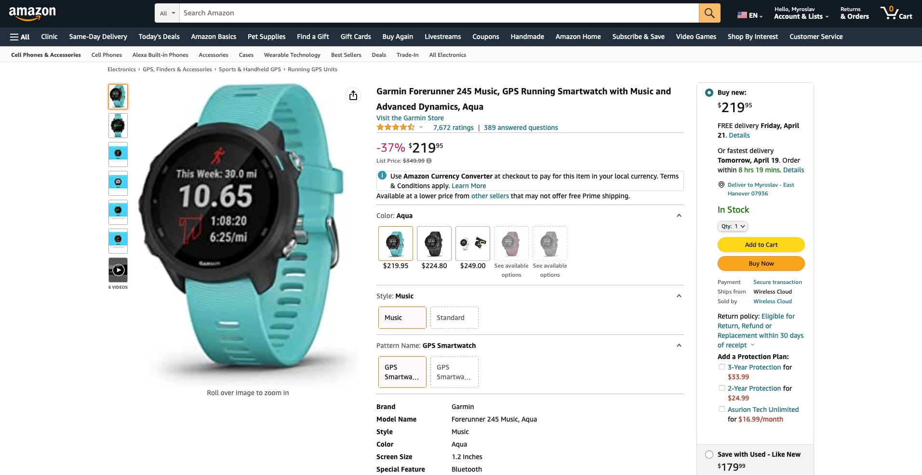Open the Qty quantity dropdown
Viewport: 922px width, 475px height.
click(733, 226)
